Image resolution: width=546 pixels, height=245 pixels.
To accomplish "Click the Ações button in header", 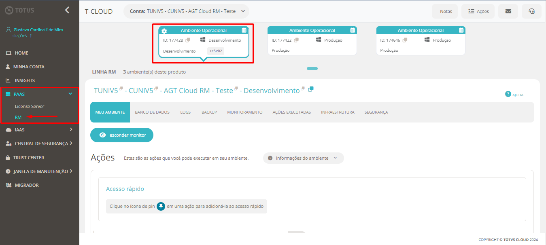I will click(x=478, y=11).
